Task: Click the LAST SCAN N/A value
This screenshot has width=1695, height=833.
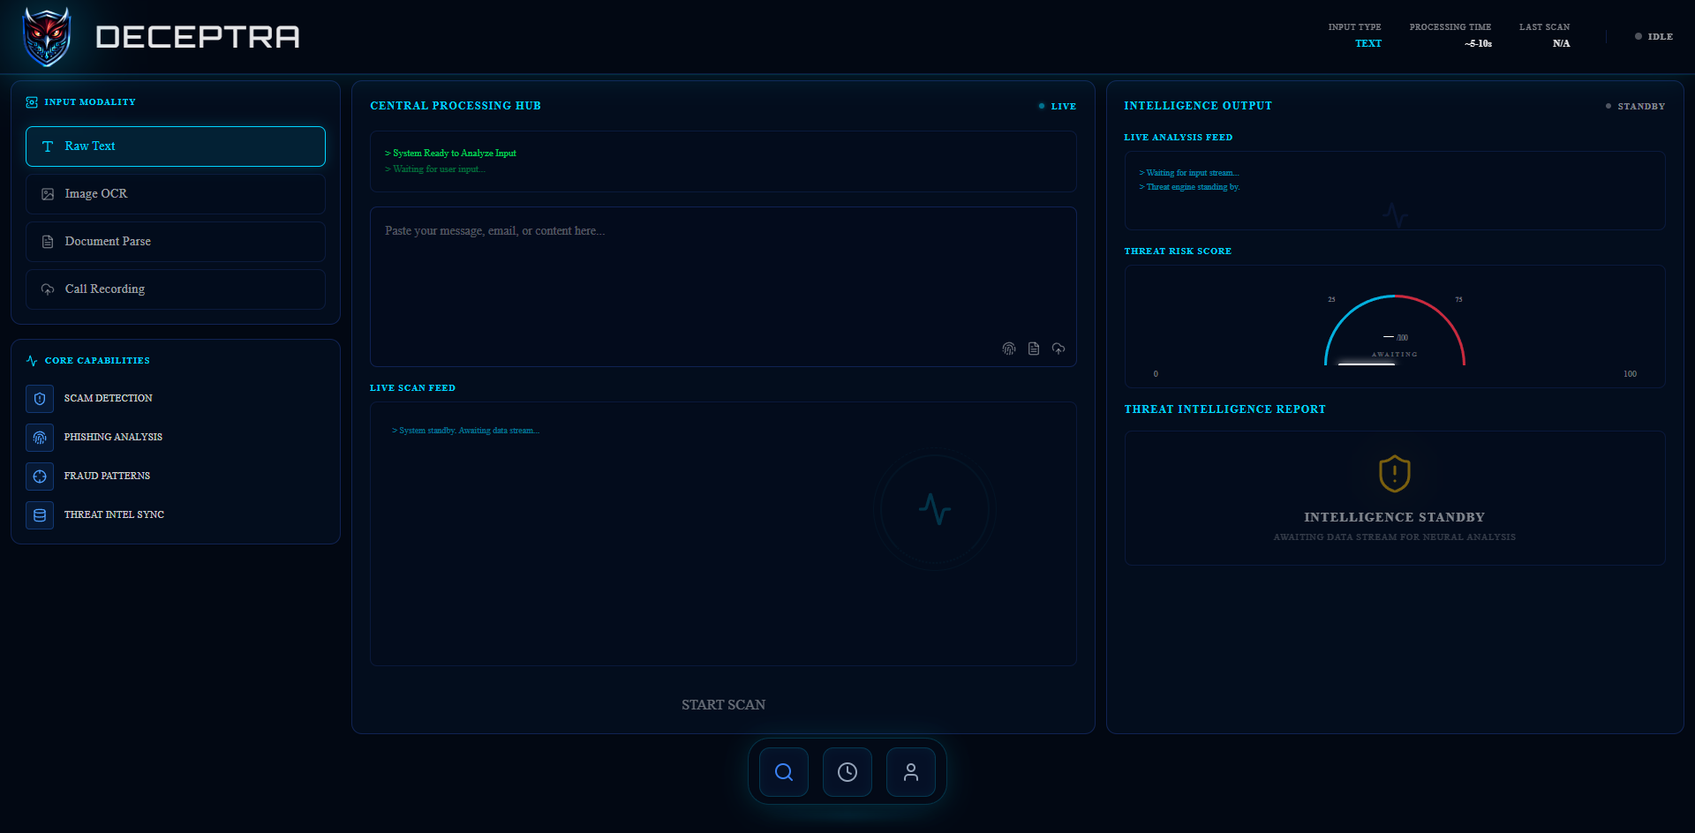Action: click(1561, 43)
